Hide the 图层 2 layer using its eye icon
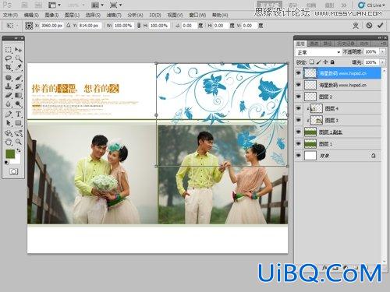 click(299, 97)
